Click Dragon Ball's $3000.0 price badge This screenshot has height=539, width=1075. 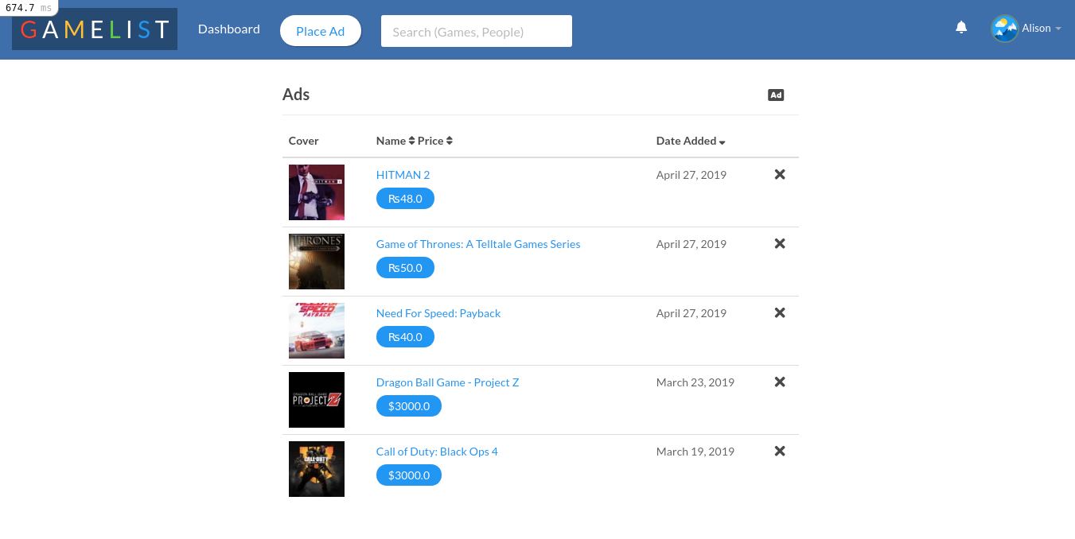tap(409, 406)
